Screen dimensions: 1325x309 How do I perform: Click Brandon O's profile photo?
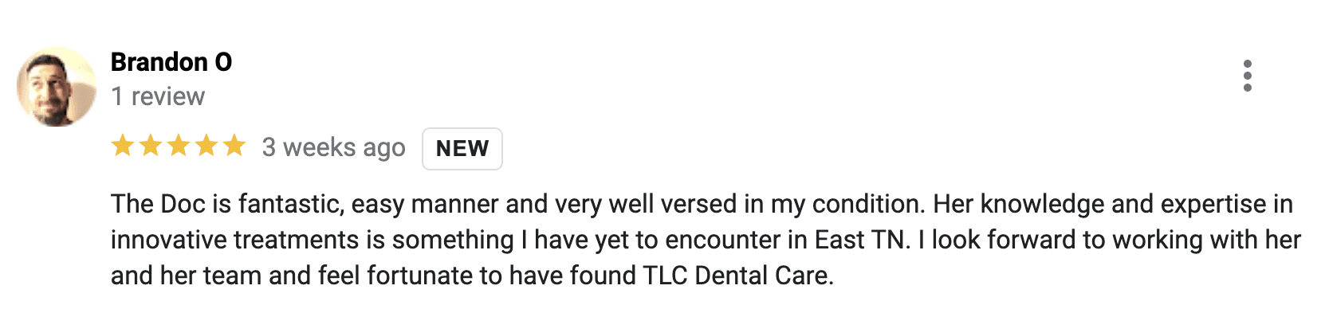coord(57,87)
